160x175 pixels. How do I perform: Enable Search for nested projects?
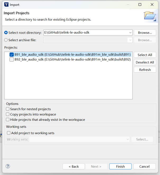(x=8, y=109)
